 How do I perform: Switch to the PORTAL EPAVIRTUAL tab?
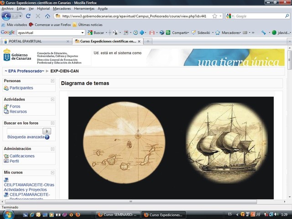(x=36, y=42)
